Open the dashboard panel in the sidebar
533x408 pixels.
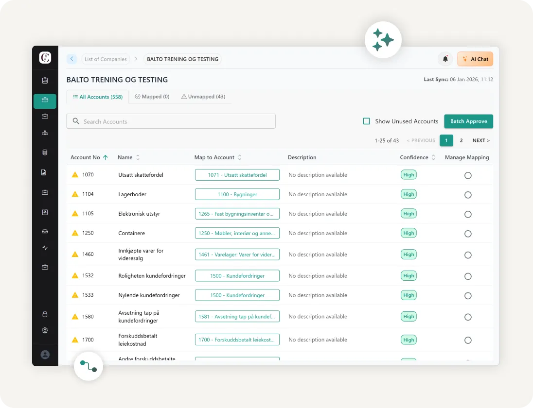click(45, 80)
